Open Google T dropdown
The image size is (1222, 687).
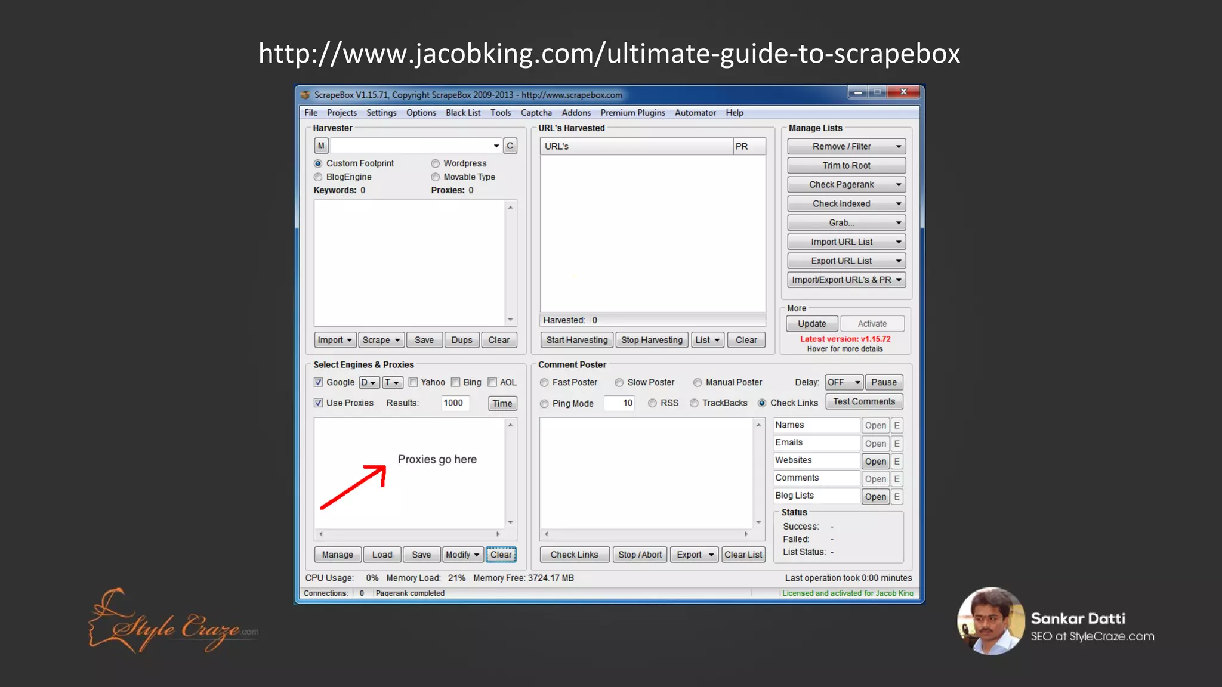click(393, 382)
